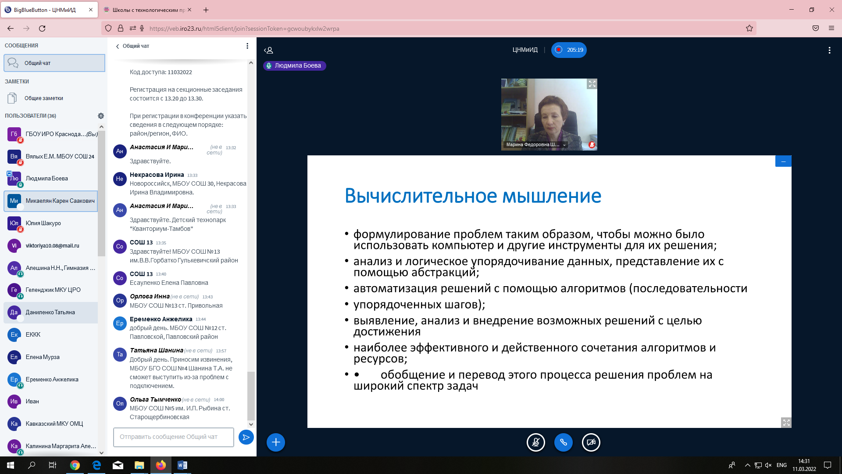
Task: Open the blue plus actions button
Action: [x=276, y=442]
